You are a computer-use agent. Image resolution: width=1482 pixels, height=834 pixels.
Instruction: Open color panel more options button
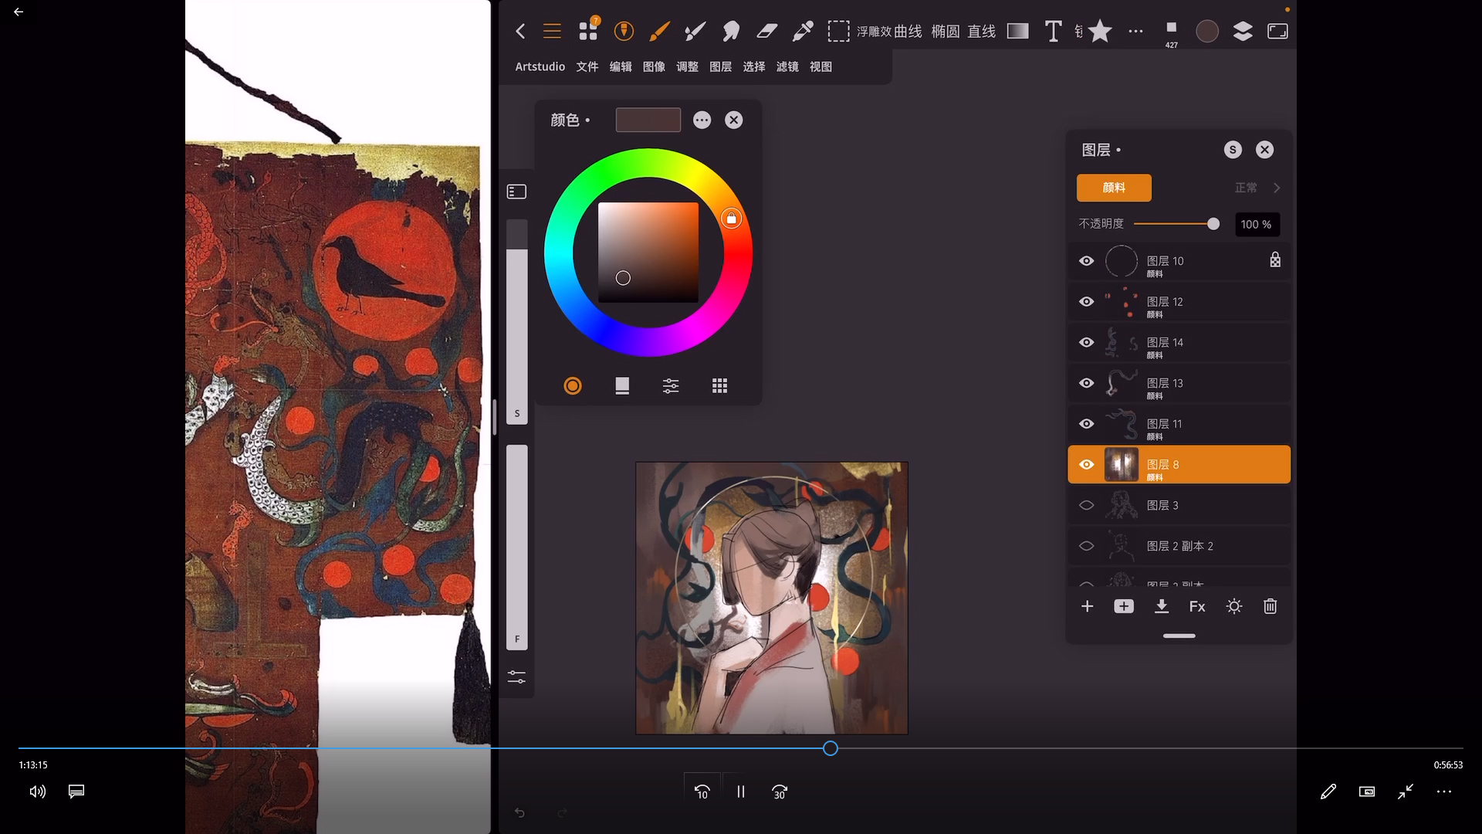(702, 120)
